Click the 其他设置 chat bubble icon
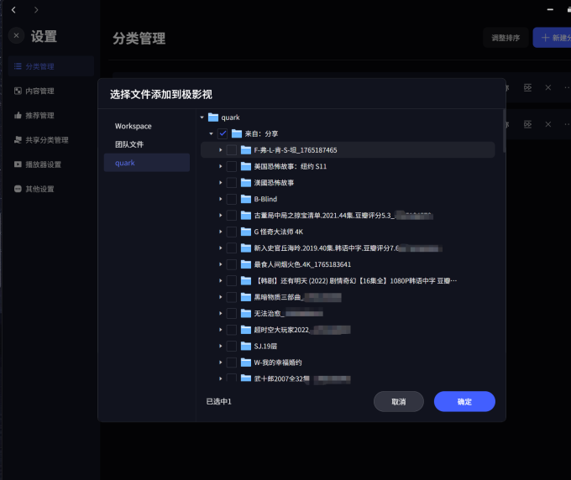The width and height of the screenshot is (571, 480). pyautogui.click(x=18, y=189)
